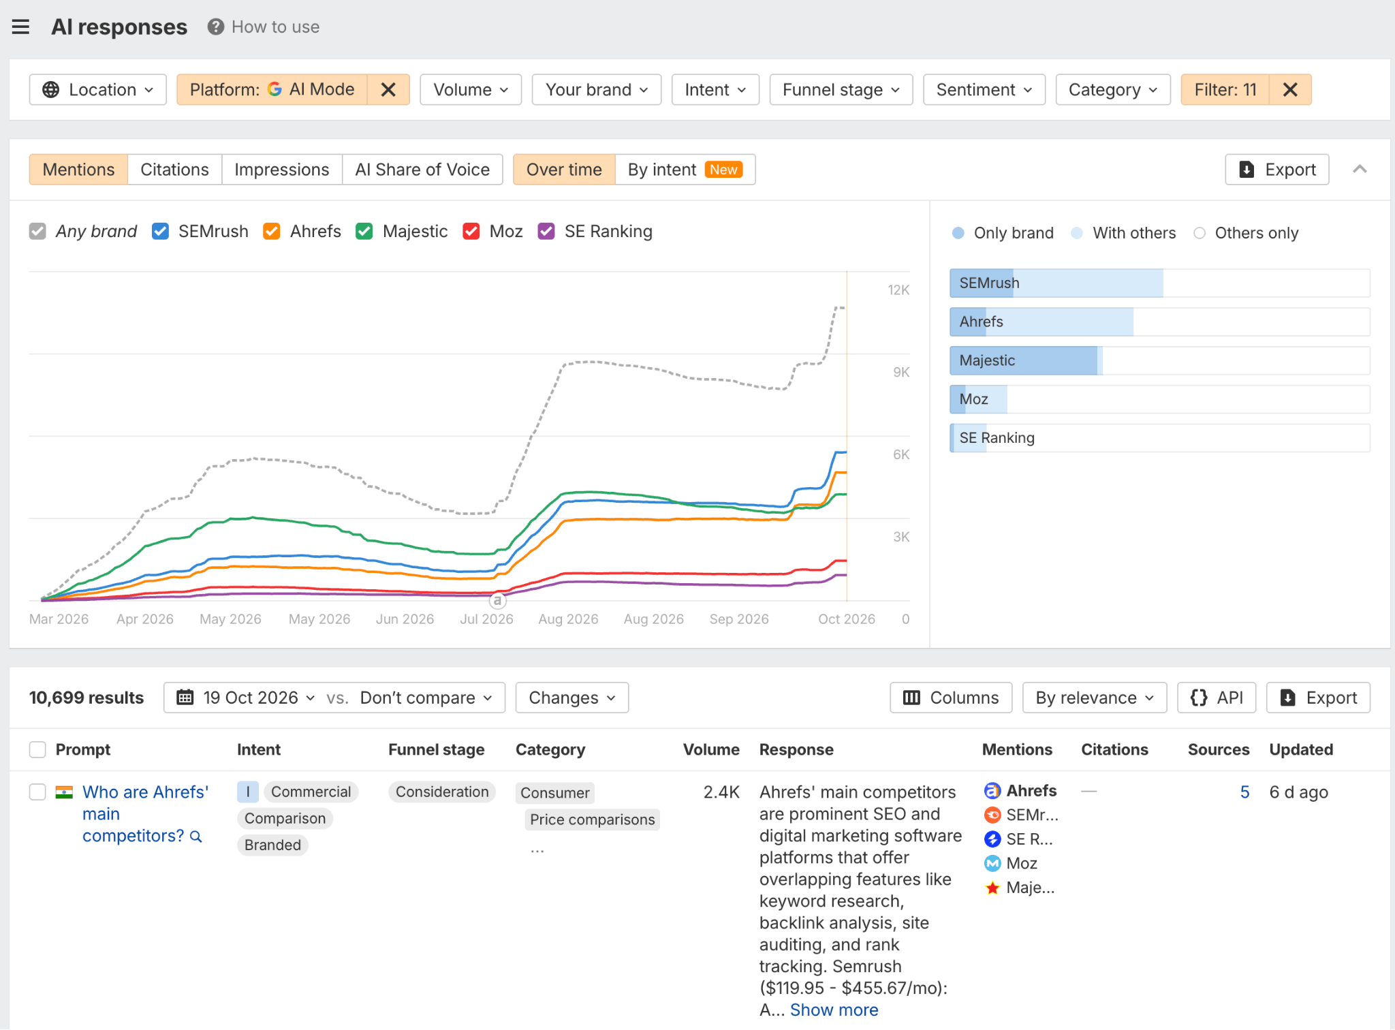Open the Columns settings
The width and height of the screenshot is (1395, 1030).
click(x=951, y=698)
